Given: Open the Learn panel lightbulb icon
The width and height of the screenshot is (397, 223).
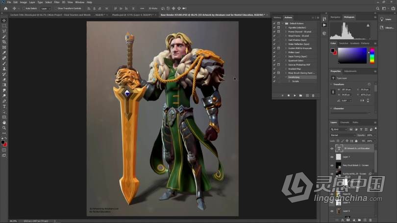Looking at the screenshot, I should [x=382, y=19].
